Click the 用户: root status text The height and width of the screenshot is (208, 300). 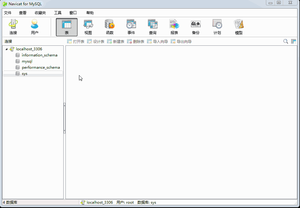point(125,202)
